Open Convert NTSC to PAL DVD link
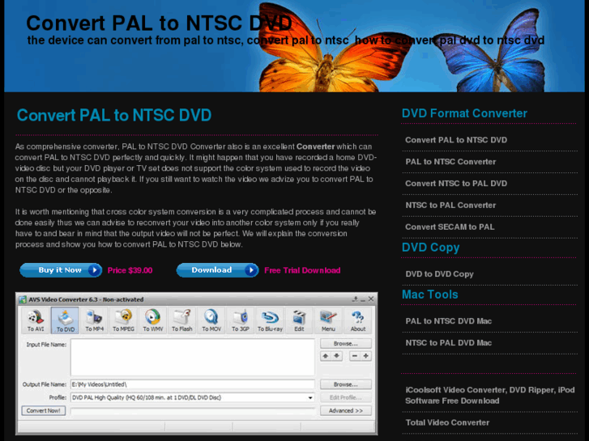 pyautogui.click(x=456, y=184)
